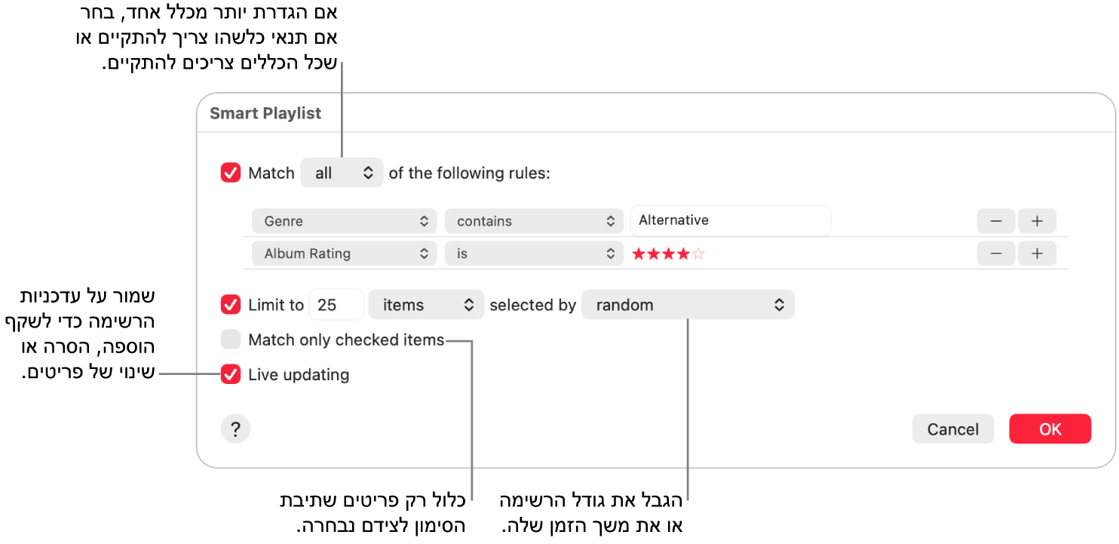This screenshot has width=1119, height=544.
Task: Disable the Limit to checkbox
Action: pyautogui.click(x=231, y=305)
